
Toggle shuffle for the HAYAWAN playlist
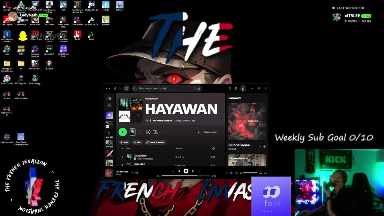pos(140,132)
